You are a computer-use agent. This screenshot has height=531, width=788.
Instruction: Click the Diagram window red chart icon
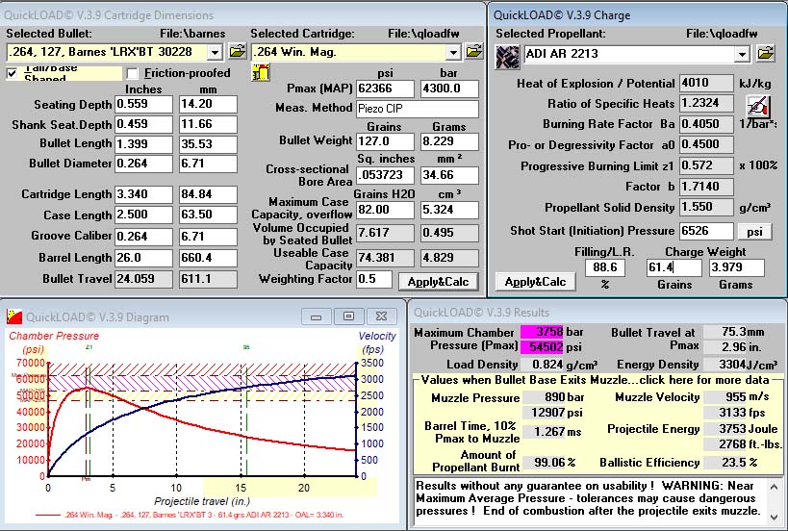click(14, 316)
